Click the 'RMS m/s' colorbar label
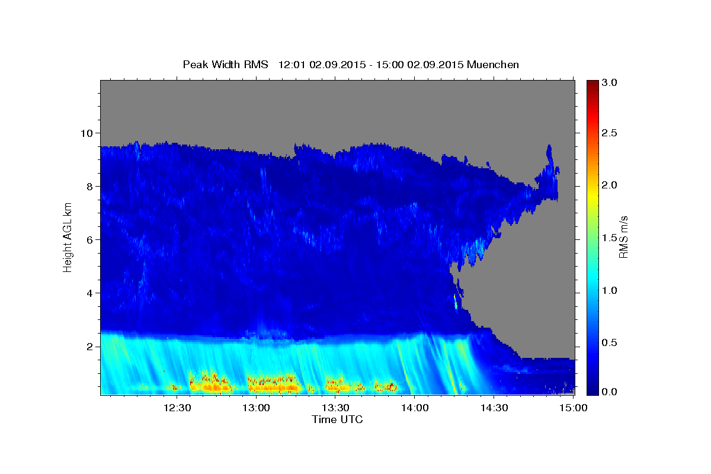Image resolution: width=711 pixels, height=474 pixels. pyautogui.click(x=623, y=238)
